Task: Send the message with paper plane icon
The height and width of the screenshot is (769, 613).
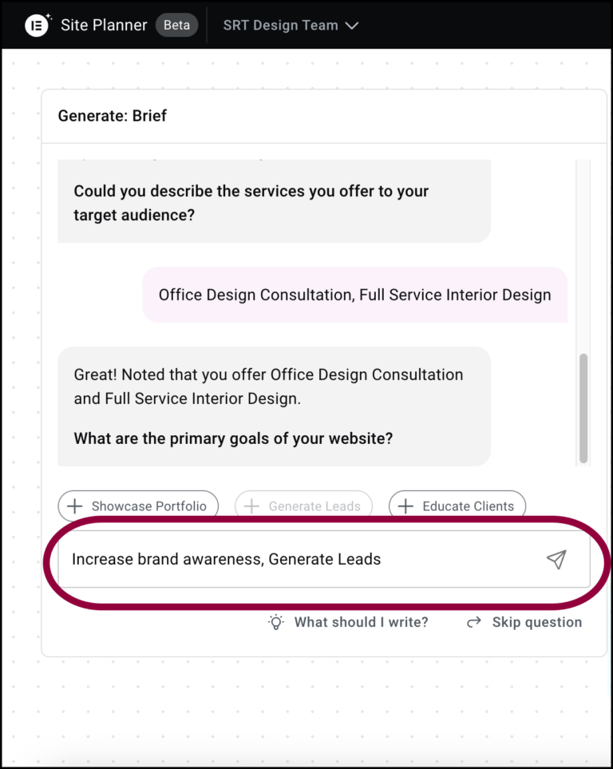Action: coord(556,560)
